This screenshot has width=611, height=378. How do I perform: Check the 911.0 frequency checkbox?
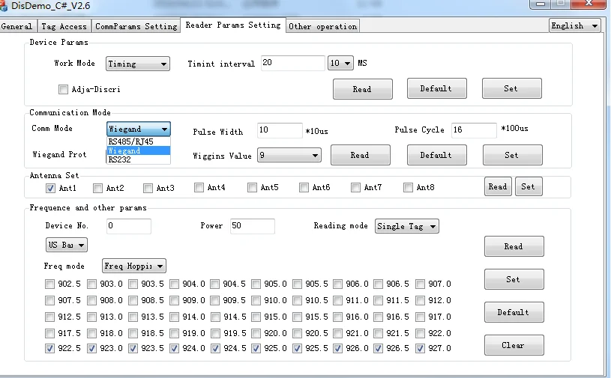coord(337,300)
